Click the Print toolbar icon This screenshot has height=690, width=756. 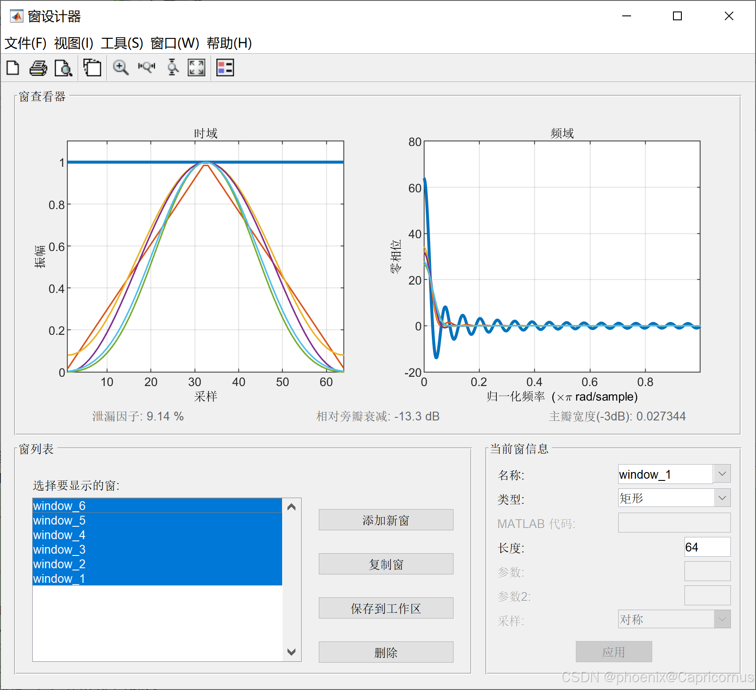pyautogui.click(x=38, y=68)
